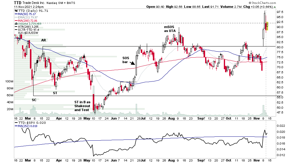290x163 pixels.
Task: Click the 80.0 price axis label
Action: (280, 47)
